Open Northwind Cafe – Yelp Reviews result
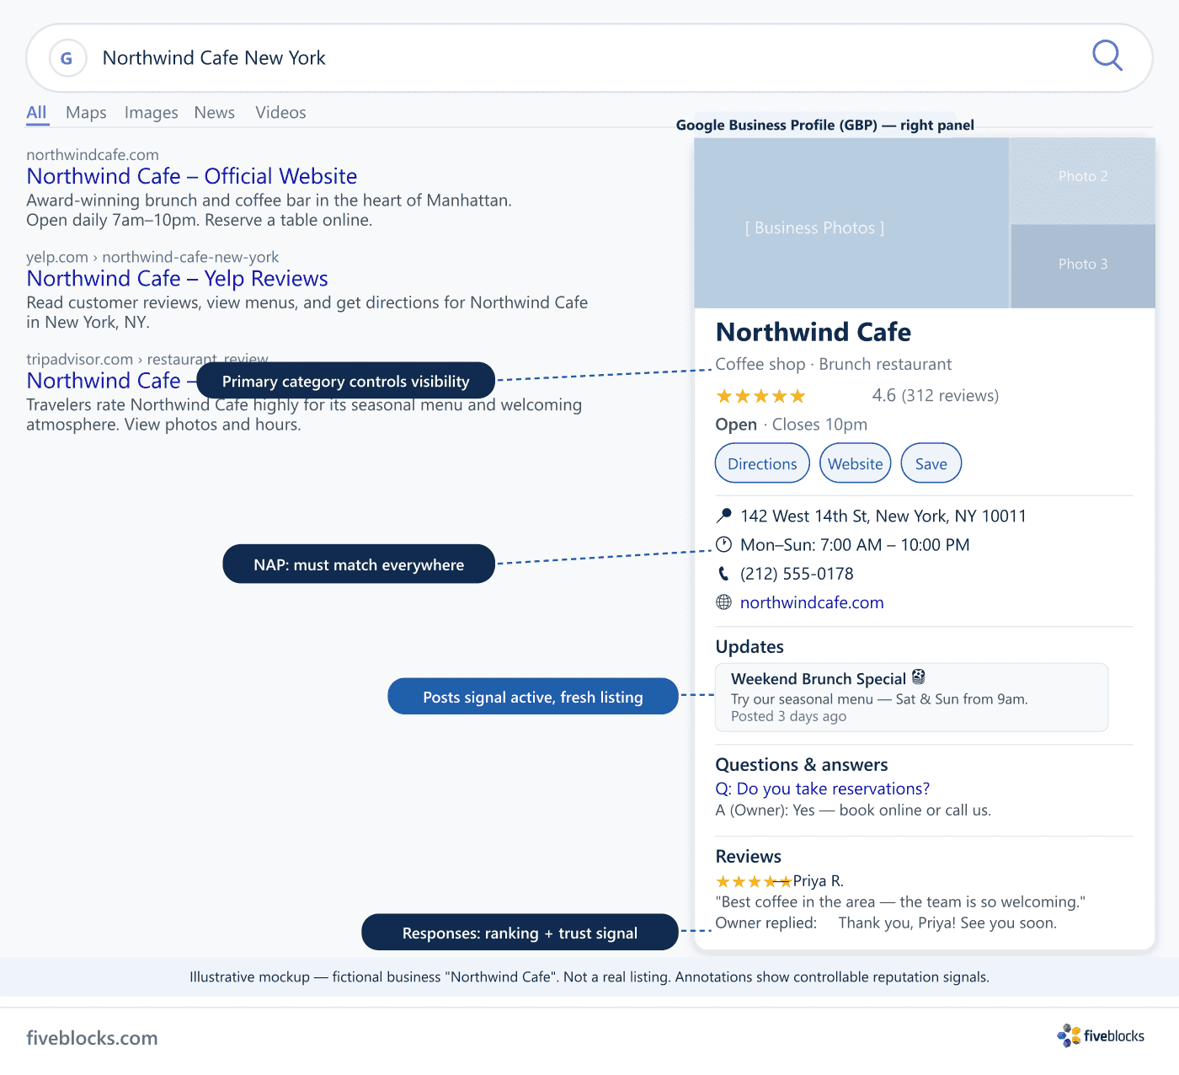Screen dimensions: 1179x1075 click(x=177, y=279)
